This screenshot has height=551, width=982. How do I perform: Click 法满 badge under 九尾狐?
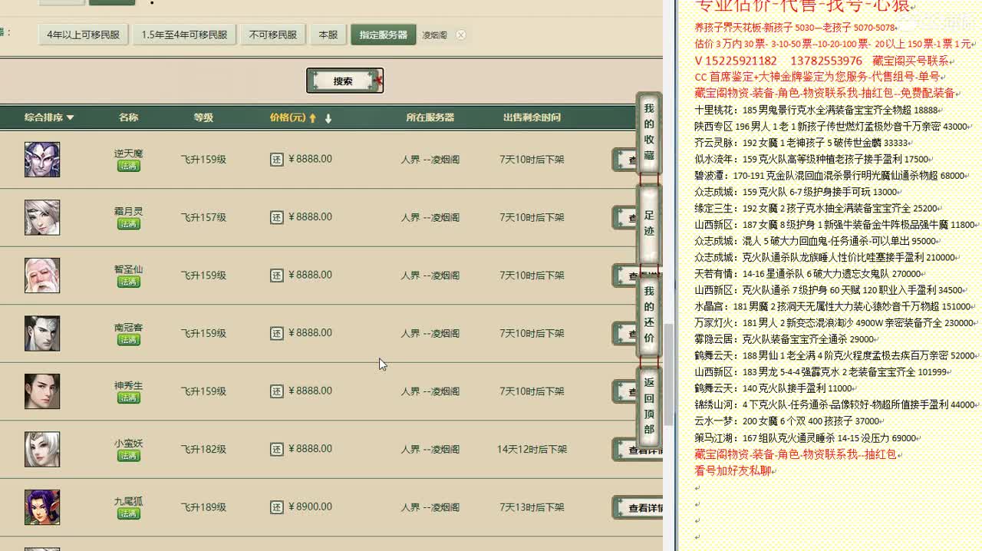coord(129,513)
